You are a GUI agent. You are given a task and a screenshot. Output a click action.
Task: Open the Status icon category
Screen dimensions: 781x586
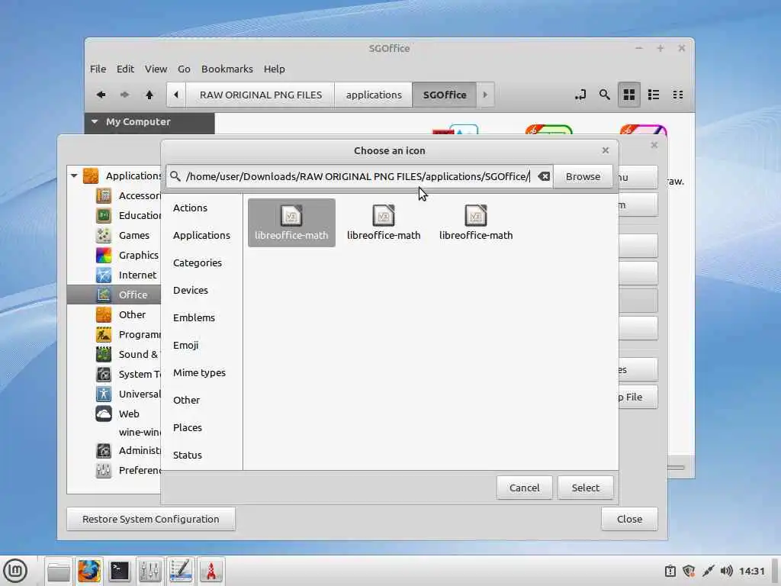point(188,455)
